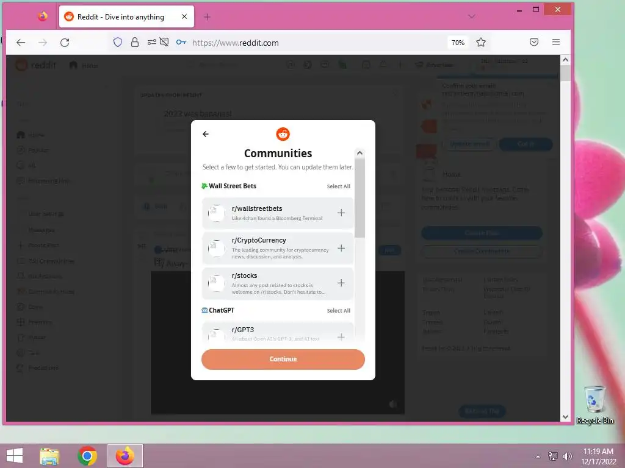Image resolution: width=625 pixels, height=468 pixels.
Task: Open the list all tabs dropdown
Action: [x=472, y=16]
